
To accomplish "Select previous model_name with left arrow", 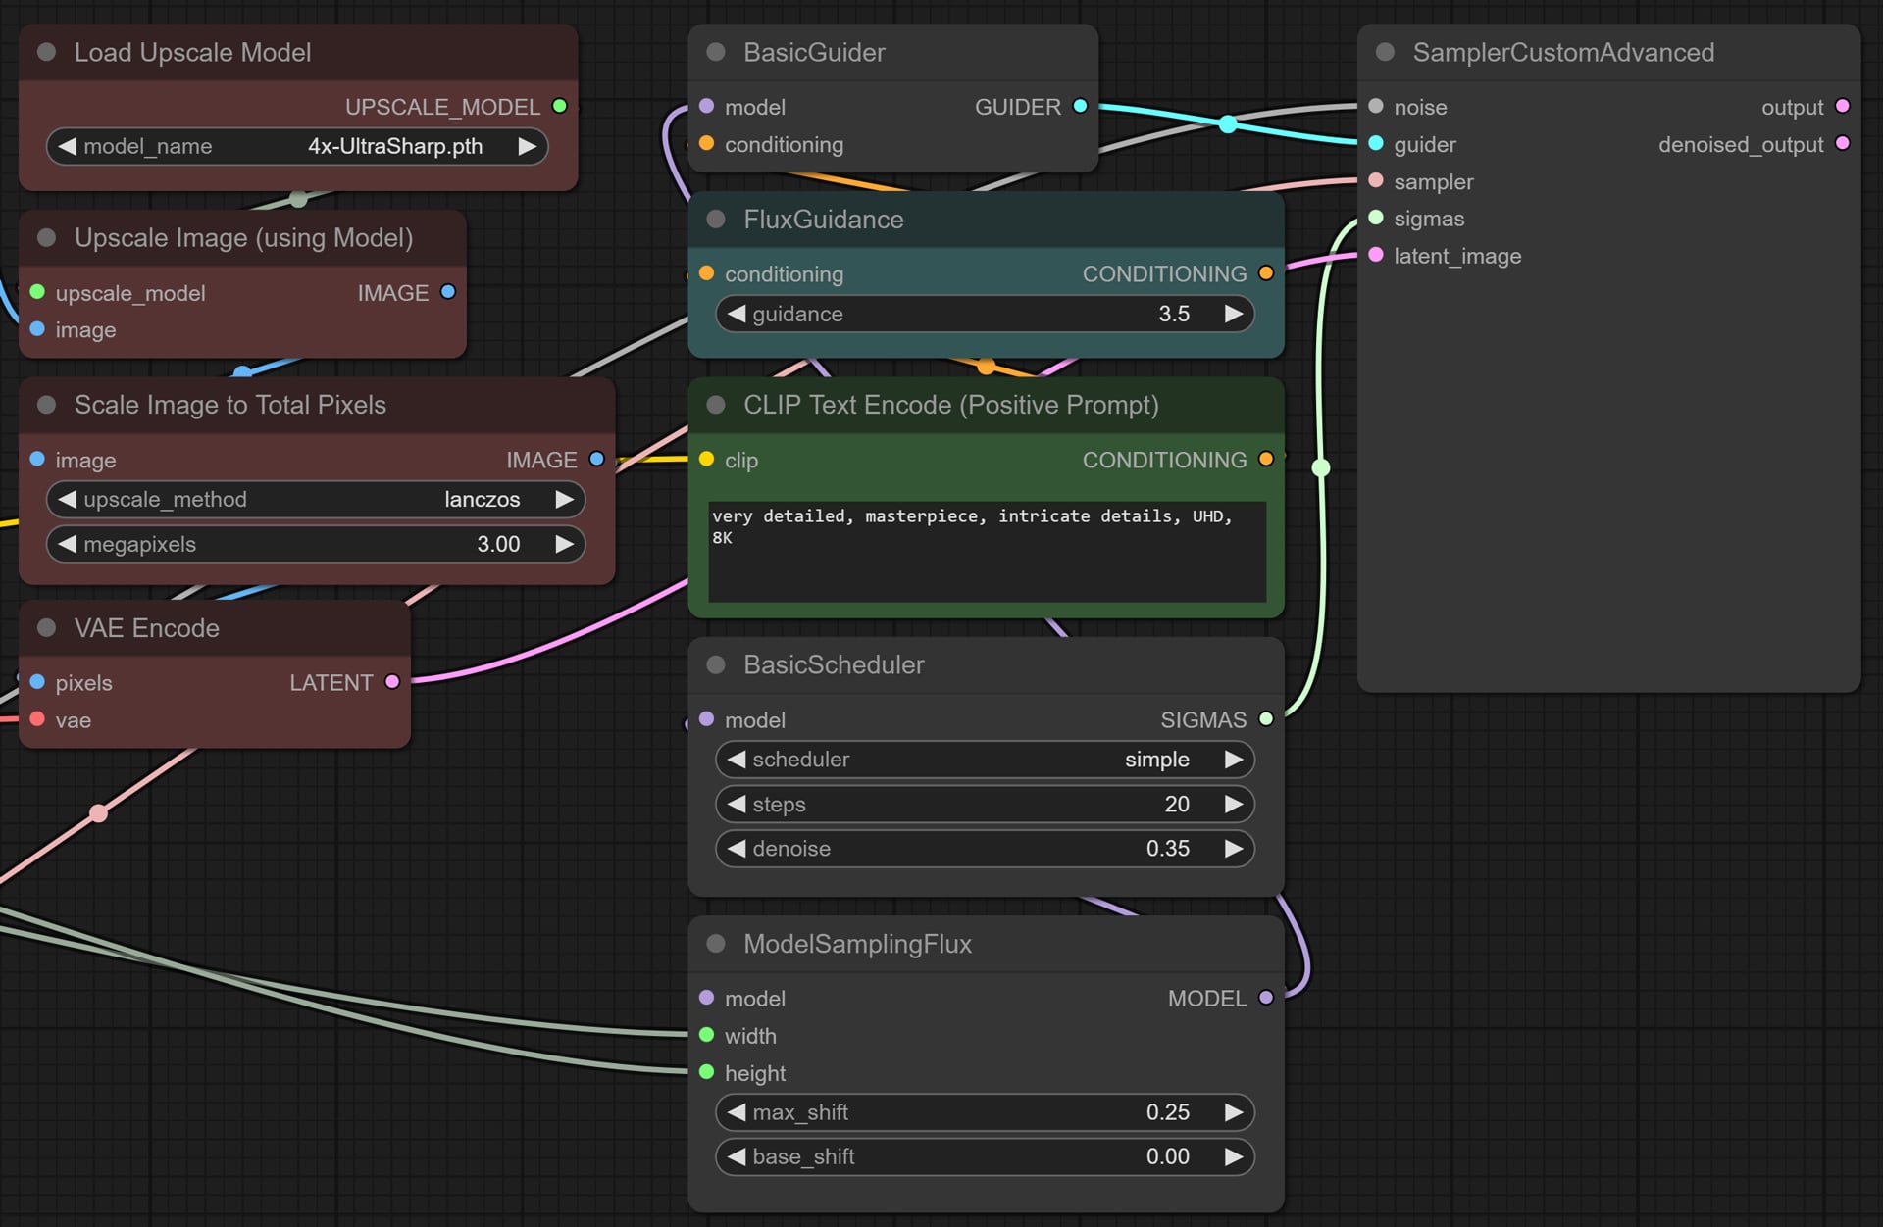I will [67, 146].
